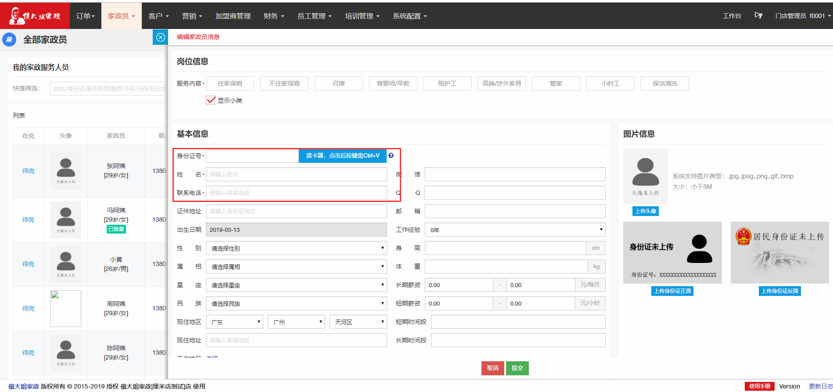The height and width of the screenshot is (392, 833).
Task: Click into the 微信 input field
Action: (x=515, y=174)
